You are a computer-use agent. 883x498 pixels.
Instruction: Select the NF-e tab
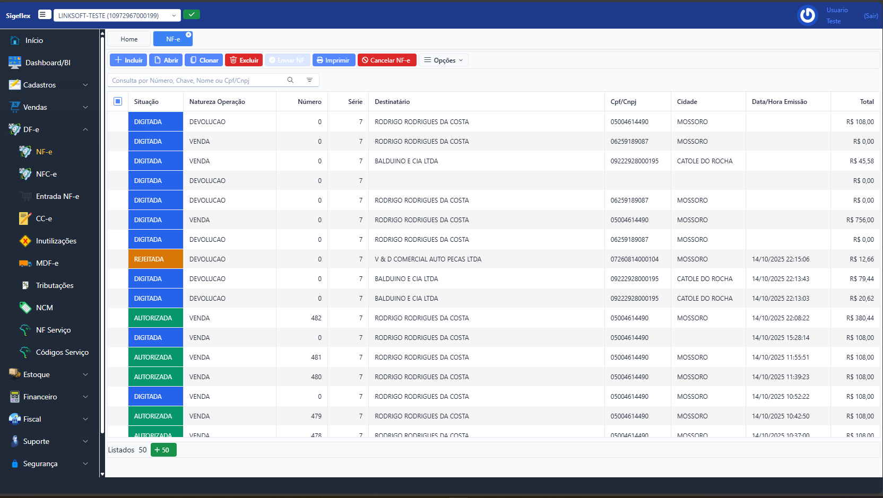click(172, 38)
